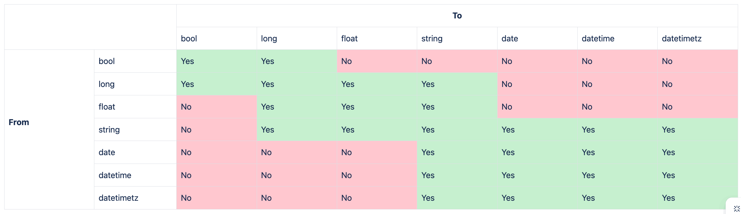Select long-to-datetimetz 'No' cell
The height and width of the screenshot is (214, 741).
click(667, 84)
